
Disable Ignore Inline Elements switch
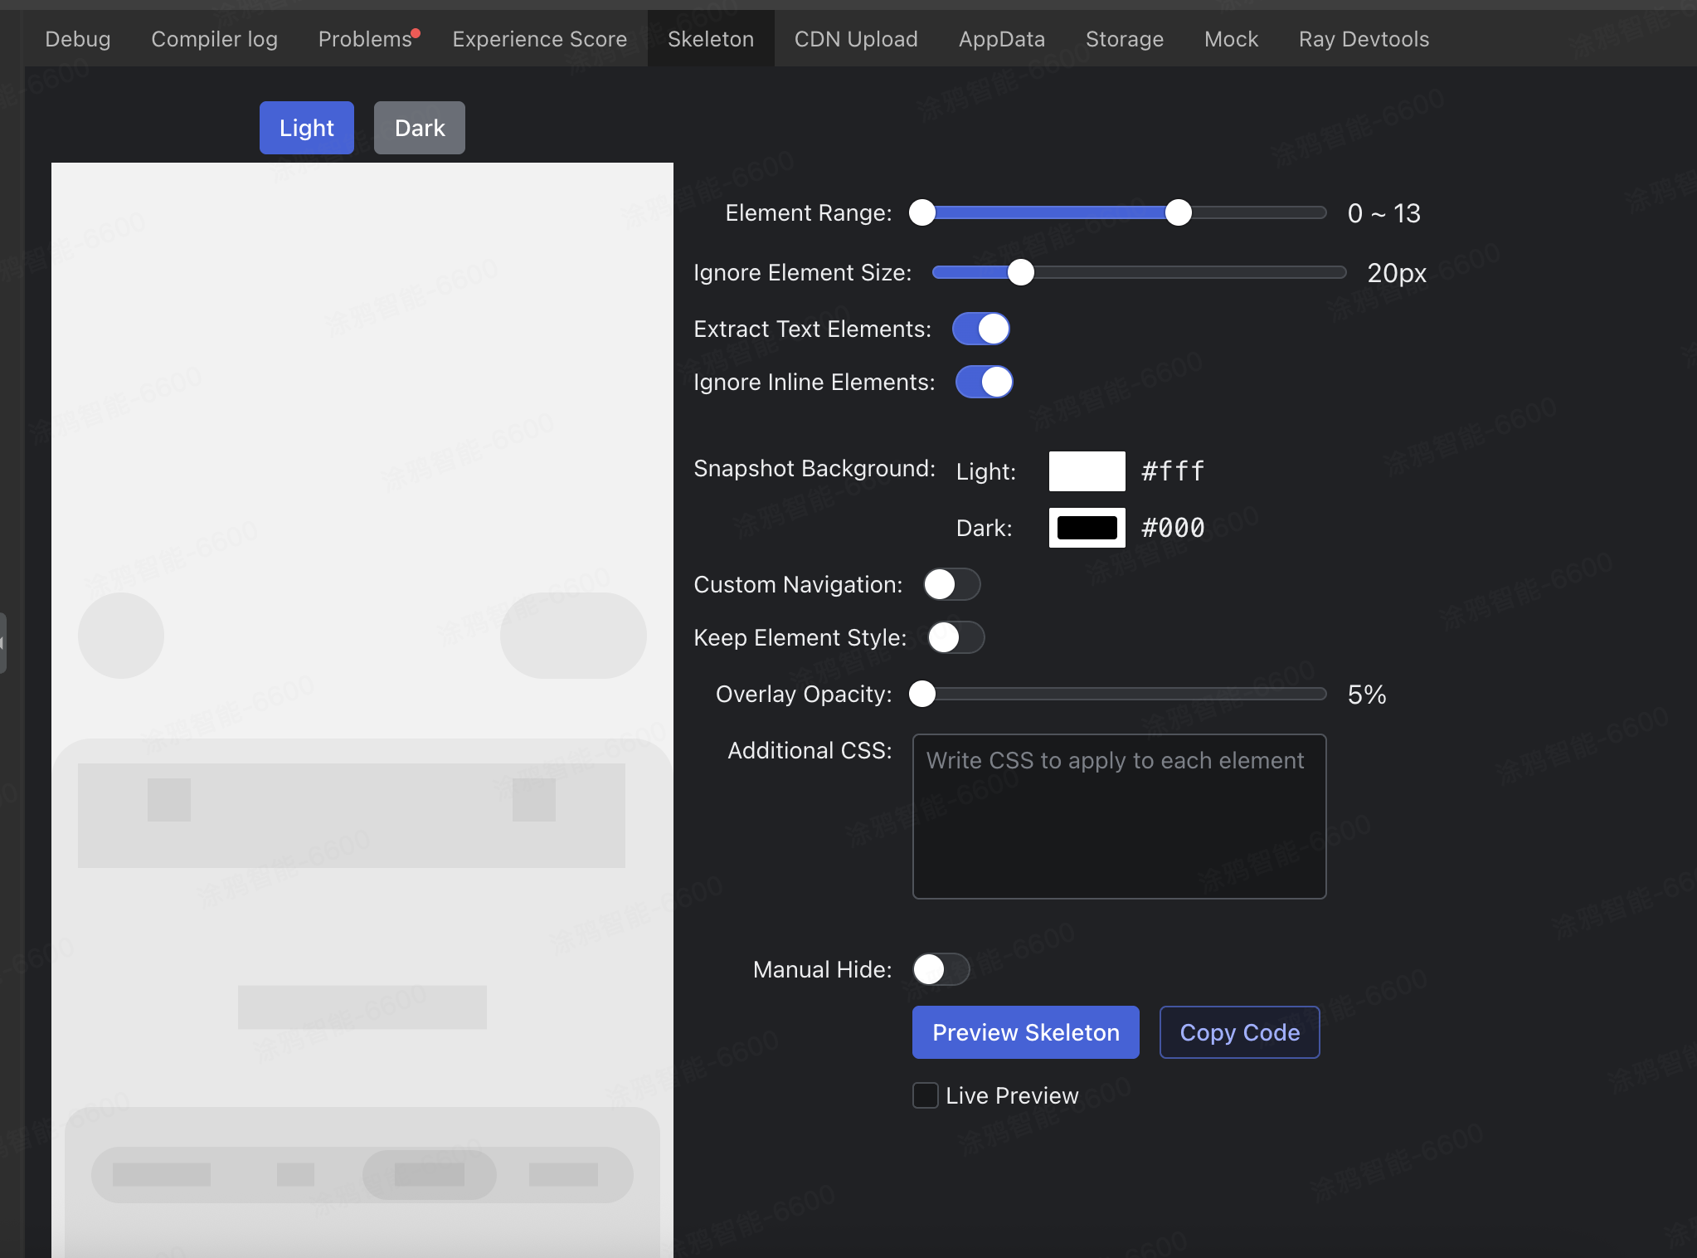pos(984,382)
